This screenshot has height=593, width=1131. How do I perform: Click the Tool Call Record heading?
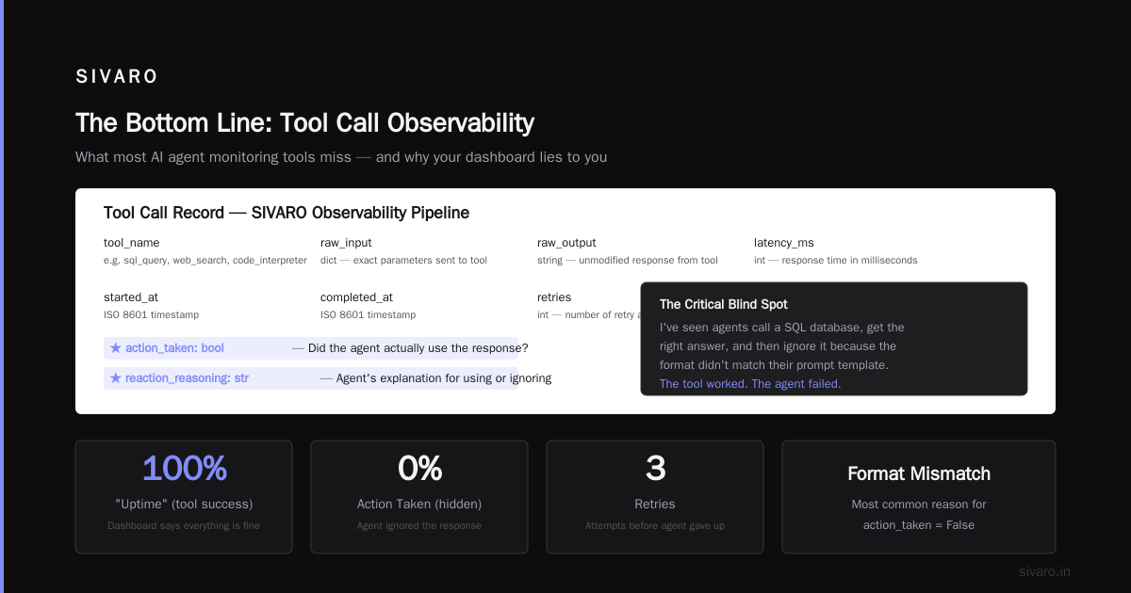coord(287,213)
